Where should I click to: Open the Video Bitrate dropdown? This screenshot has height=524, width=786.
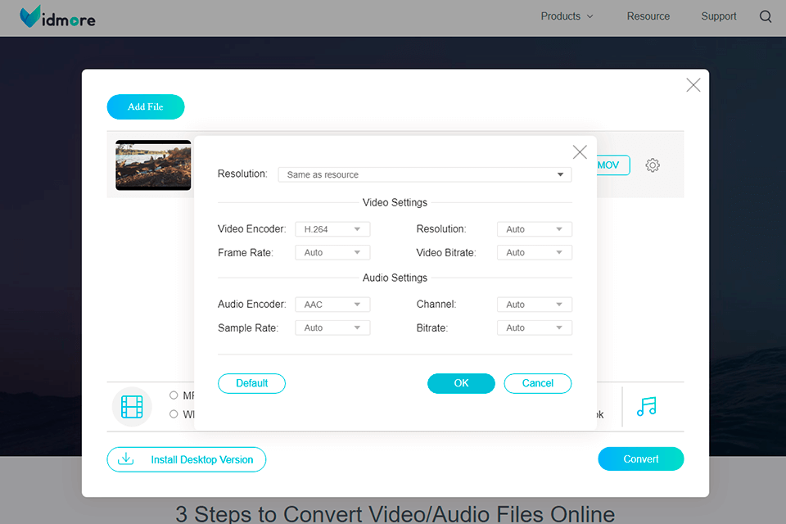click(x=534, y=253)
